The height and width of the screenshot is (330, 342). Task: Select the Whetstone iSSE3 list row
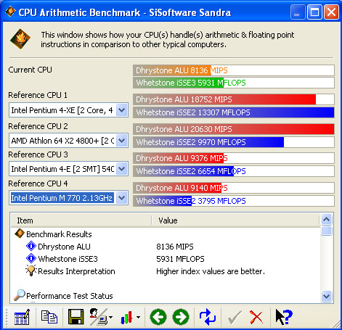pos(166,259)
